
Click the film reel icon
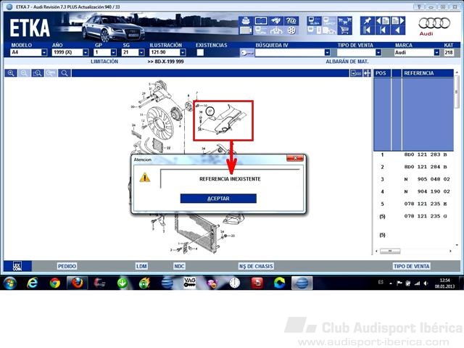click(291, 30)
